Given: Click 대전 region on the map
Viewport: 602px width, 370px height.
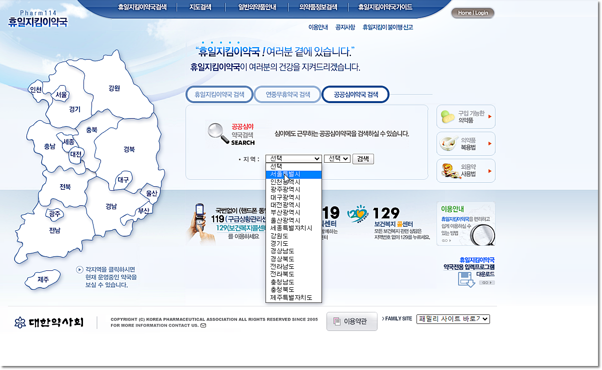Looking at the screenshot, I should tap(76, 155).
